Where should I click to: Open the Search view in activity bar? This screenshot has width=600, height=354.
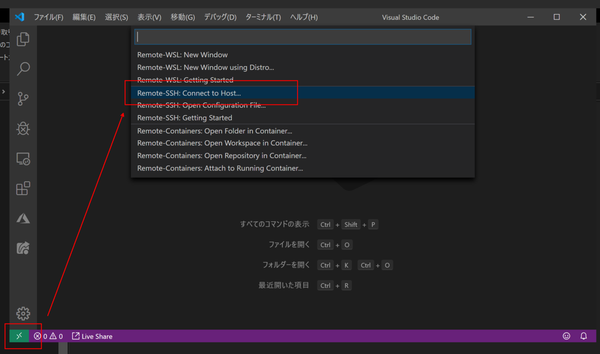pyautogui.click(x=23, y=69)
